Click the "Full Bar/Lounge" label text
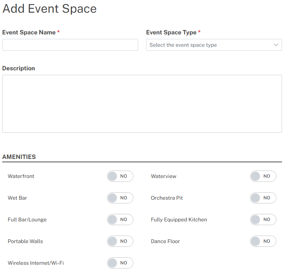The height and width of the screenshot is (273, 285). coord(27,220)
